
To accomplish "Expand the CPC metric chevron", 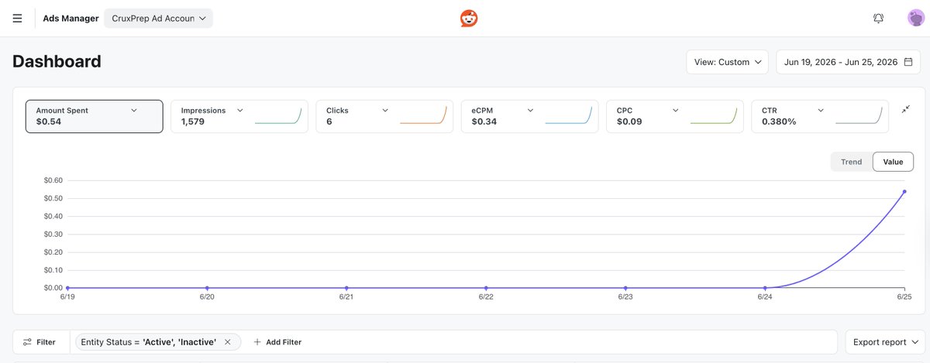I will pyautogui.click(x=676, y=111).
